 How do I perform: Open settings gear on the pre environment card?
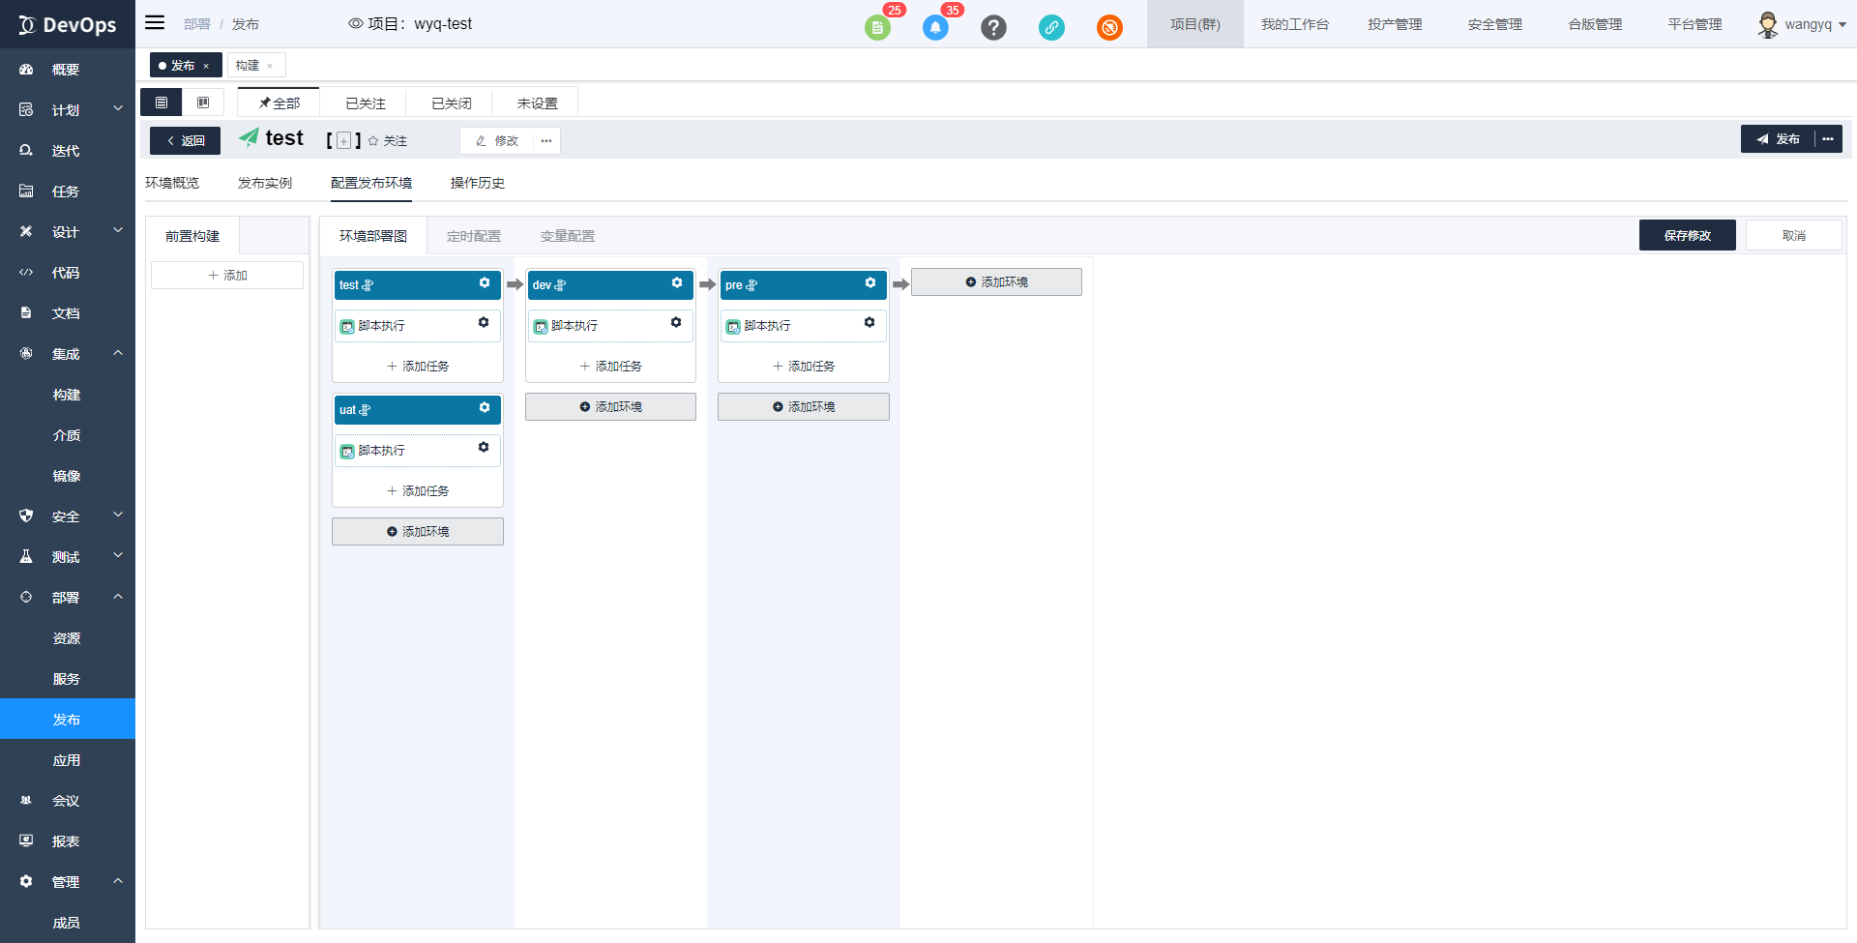pyautogui.click(x=870, y=283)
